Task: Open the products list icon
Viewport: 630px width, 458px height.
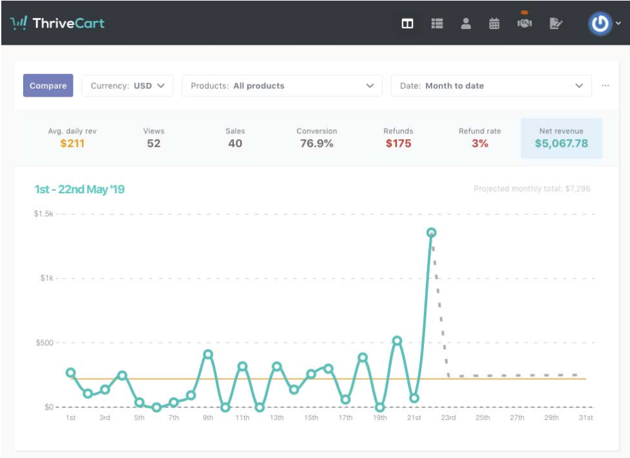Action: 437,24
